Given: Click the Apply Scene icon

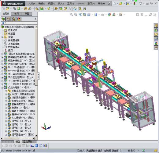Looking at the screenshot, I should pyautogui.click(x=114, y=15).
